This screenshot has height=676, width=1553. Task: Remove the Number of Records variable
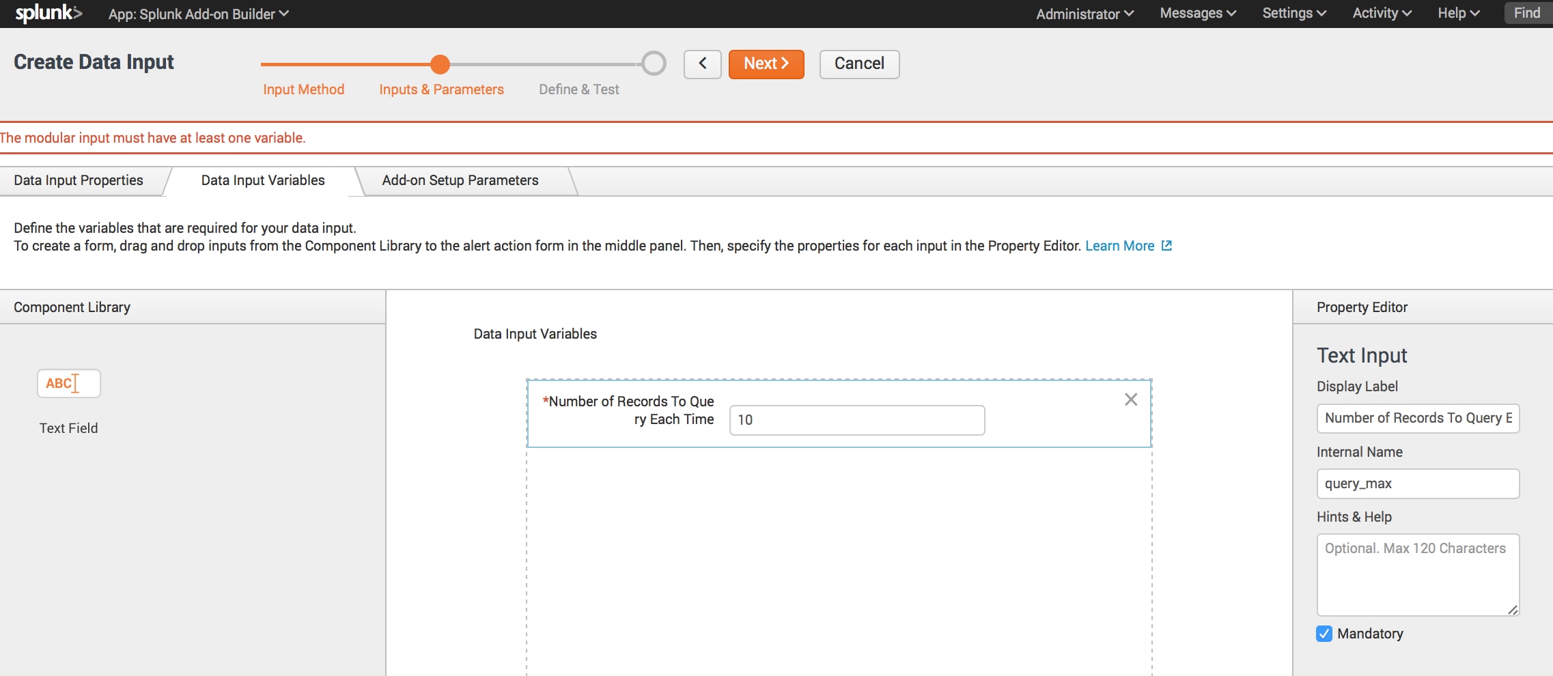1130,399
